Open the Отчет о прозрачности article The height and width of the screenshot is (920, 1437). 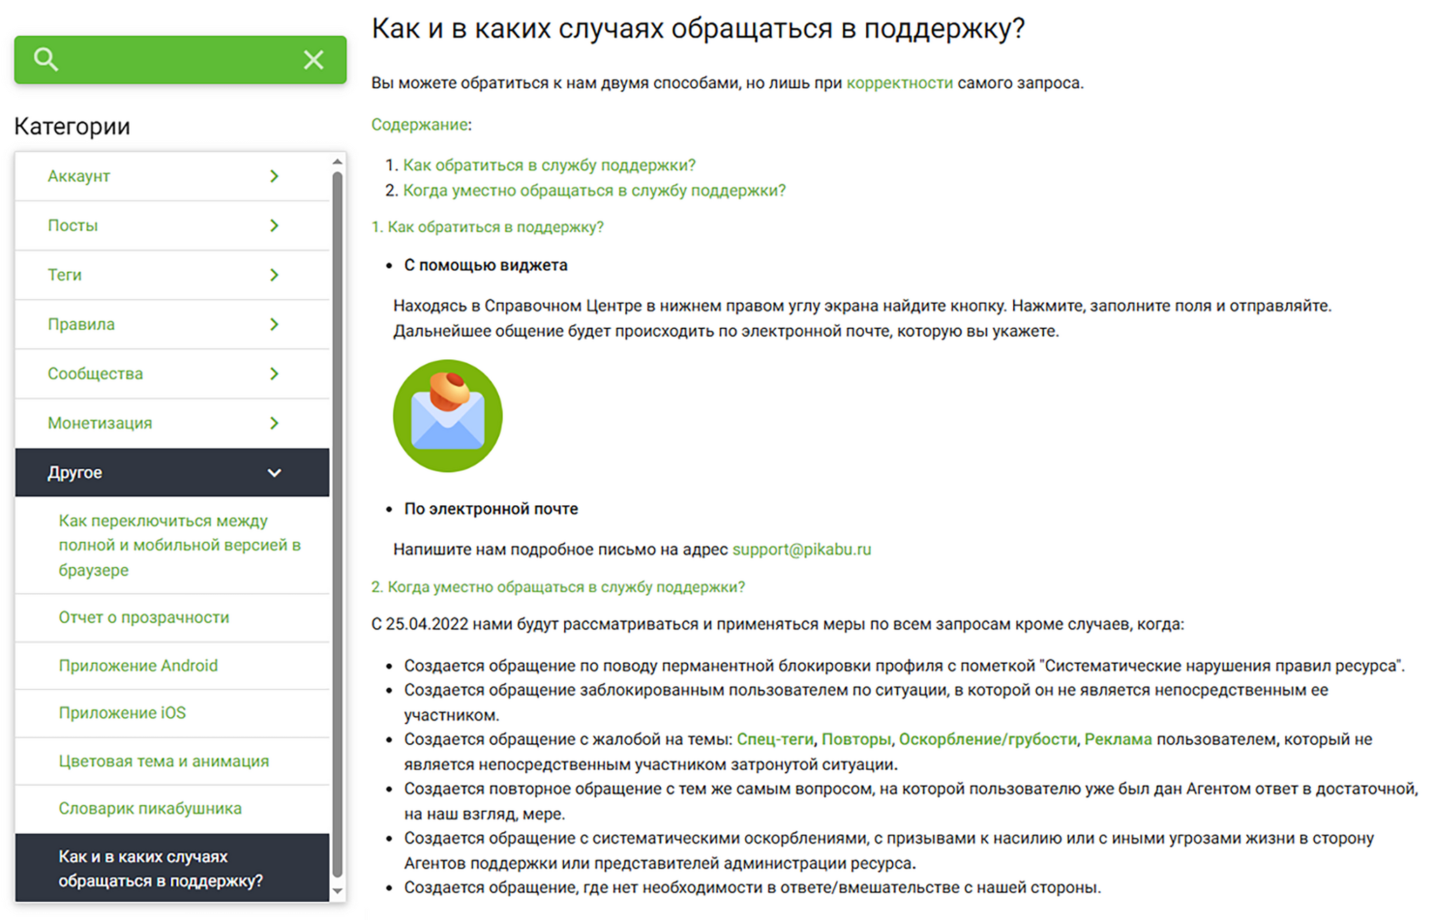coord(144,618)
